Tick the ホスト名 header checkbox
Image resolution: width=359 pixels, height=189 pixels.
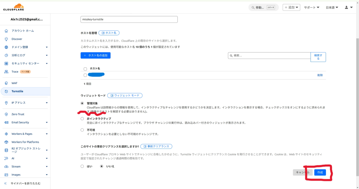[85, 69]
